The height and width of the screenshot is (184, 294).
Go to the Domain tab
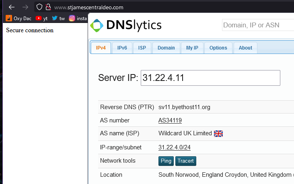coord(166,48)
